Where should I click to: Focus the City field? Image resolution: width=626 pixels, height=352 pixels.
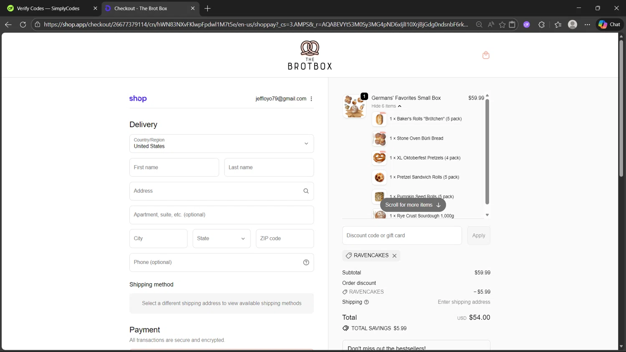coord(158,239)
